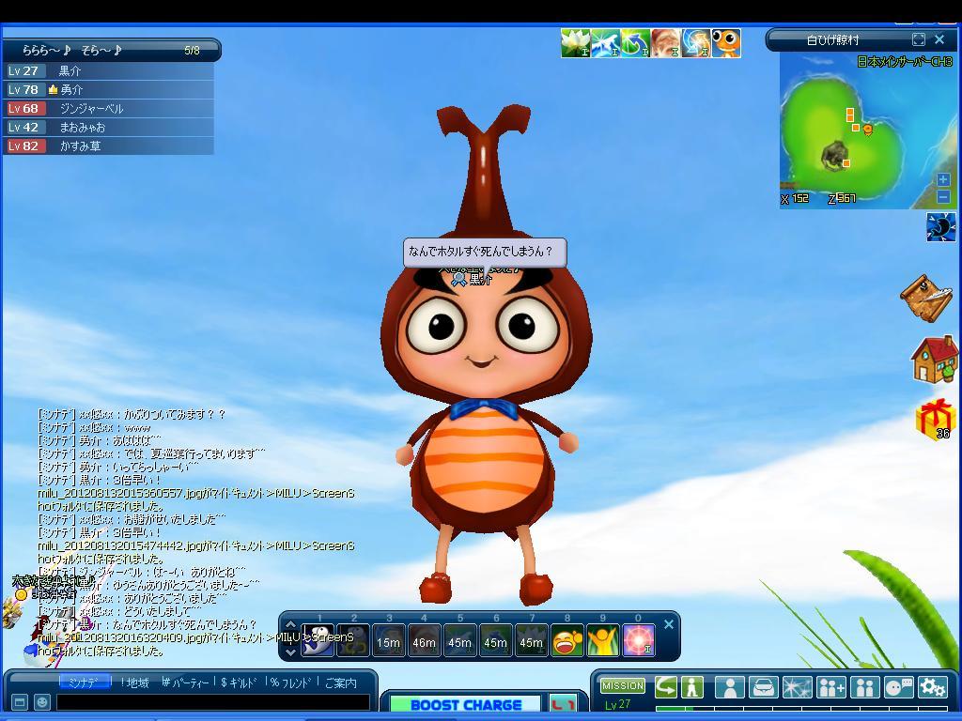Select party member 黒介 Lv 27
Viewport: 962px width, 721px height.
[109, 71]
